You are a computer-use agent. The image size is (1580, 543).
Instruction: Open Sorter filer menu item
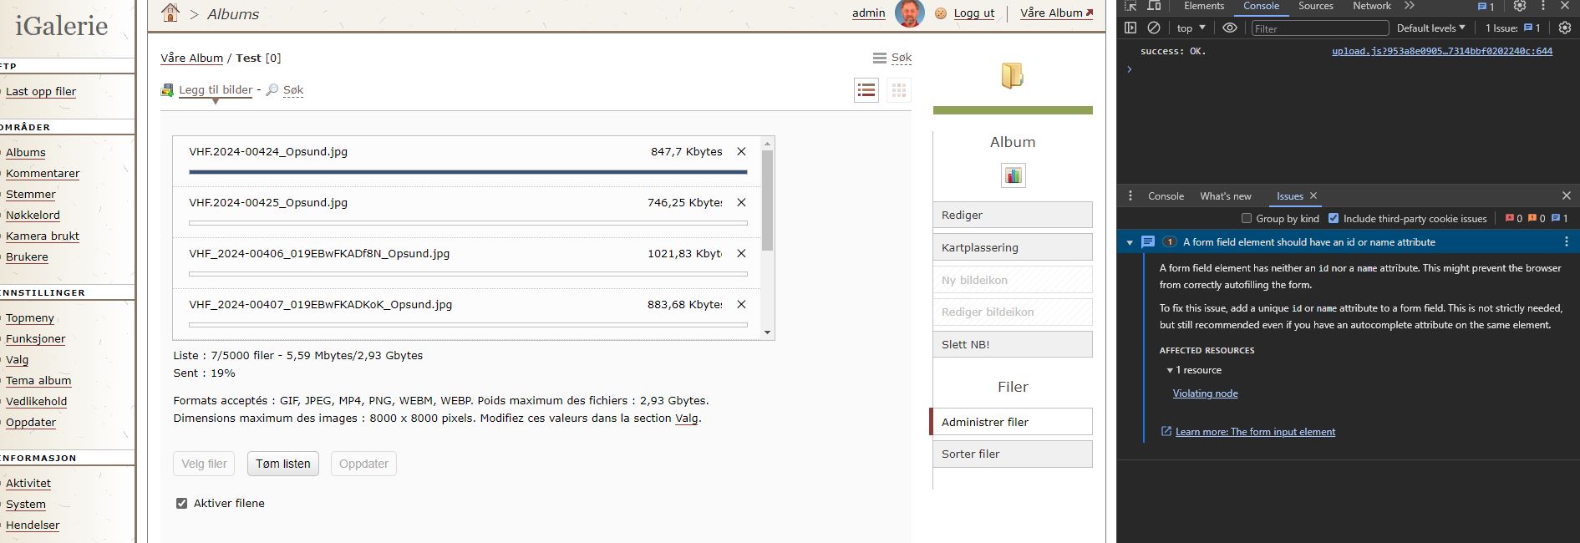pos(1013,454)
